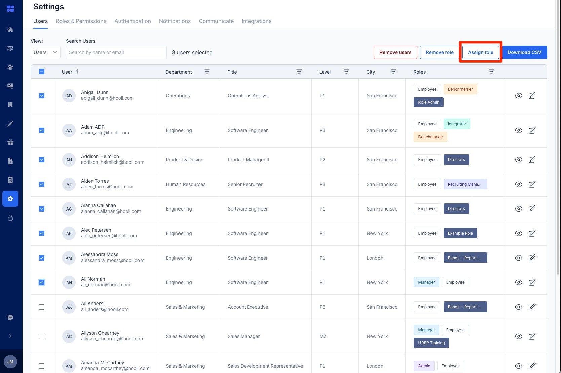Open the edit pencil for Adam ADP
The image size is (561, 373).
[x=532, y=130]
